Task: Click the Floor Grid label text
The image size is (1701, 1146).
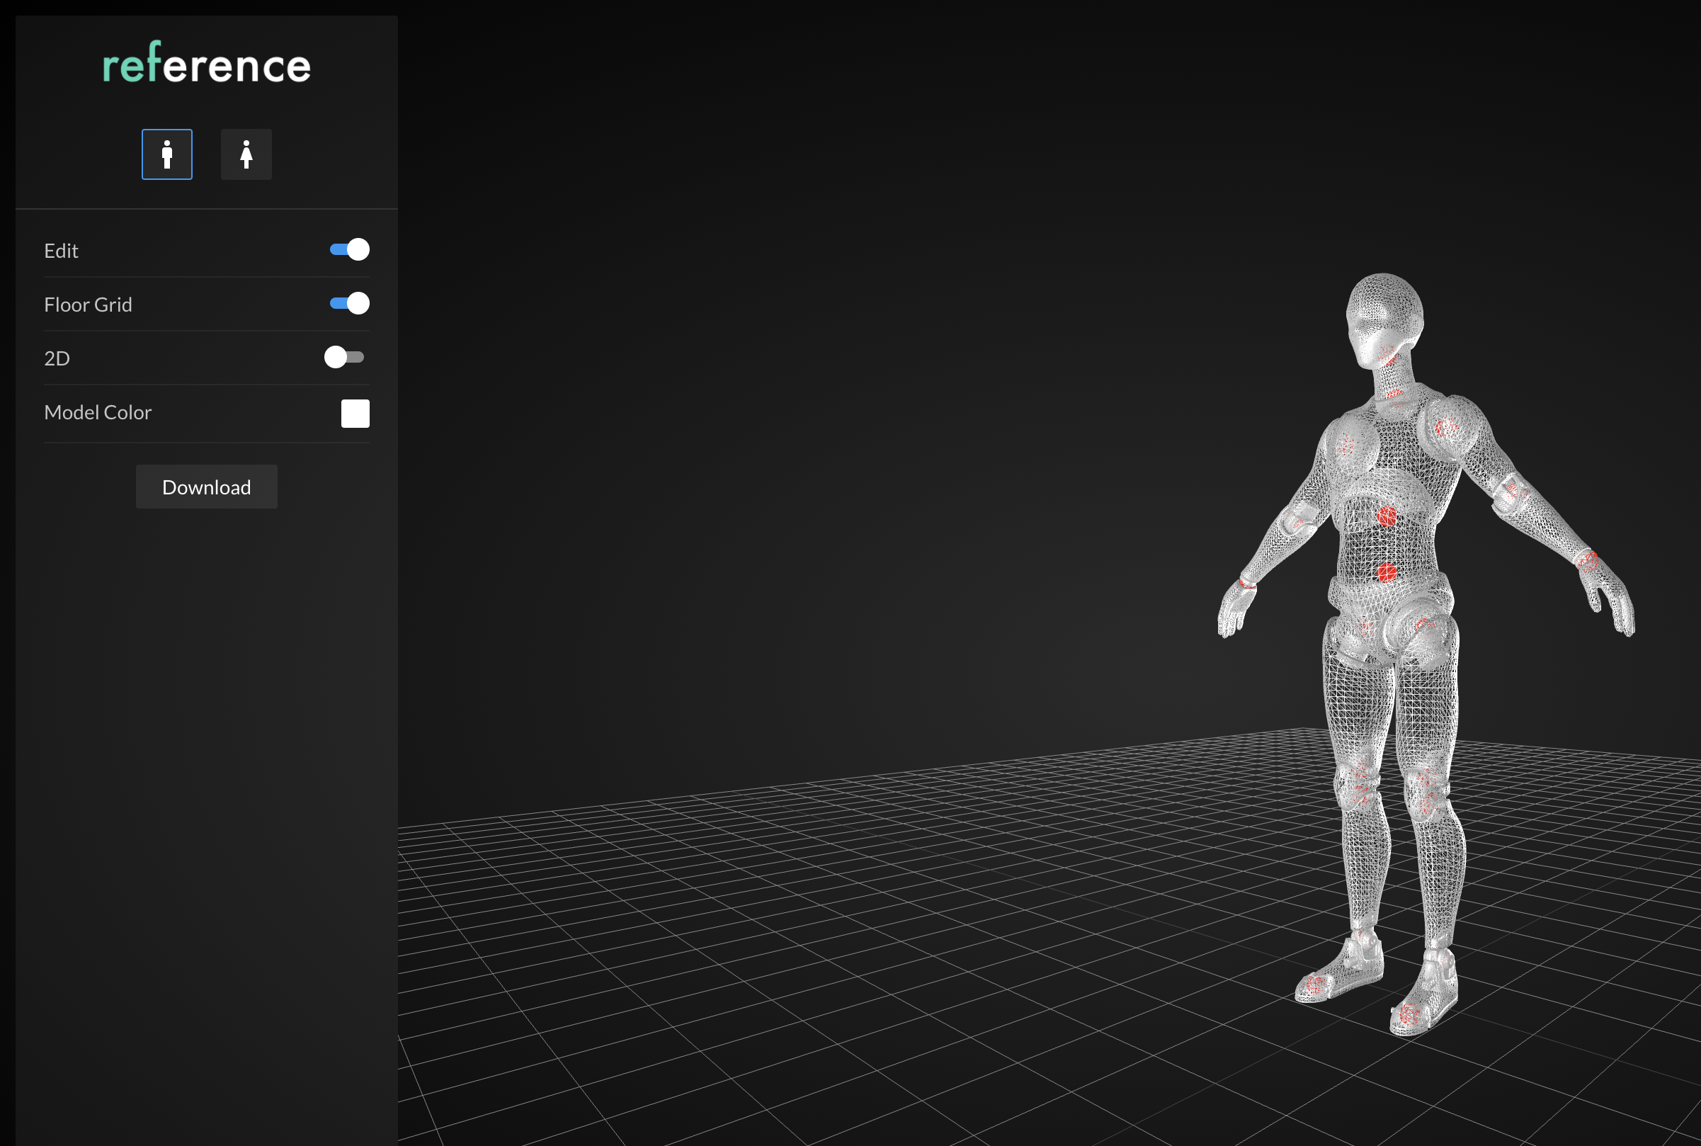Action: pos(89,305)
